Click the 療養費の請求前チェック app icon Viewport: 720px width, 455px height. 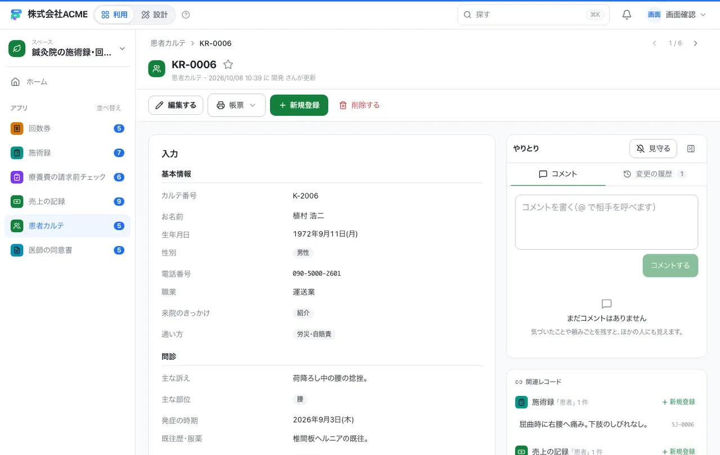click(x=17, y=177)
